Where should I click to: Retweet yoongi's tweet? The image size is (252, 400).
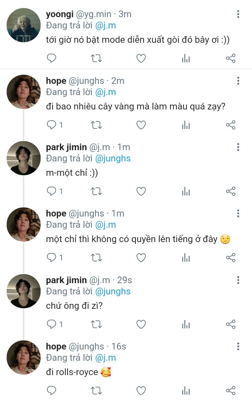click(96, 58)
